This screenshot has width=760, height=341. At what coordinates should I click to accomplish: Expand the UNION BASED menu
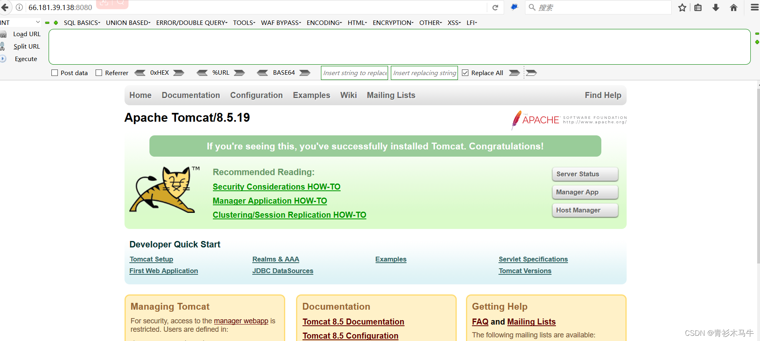point(128,23)
